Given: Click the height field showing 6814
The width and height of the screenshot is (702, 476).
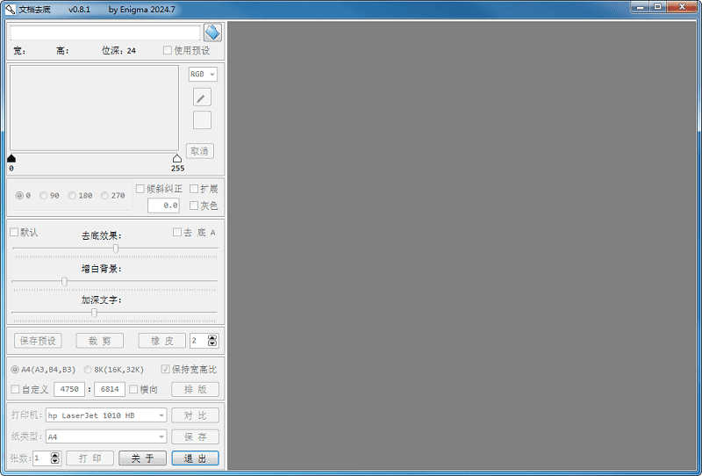Looking at the screenshot, I should point(110,389).
